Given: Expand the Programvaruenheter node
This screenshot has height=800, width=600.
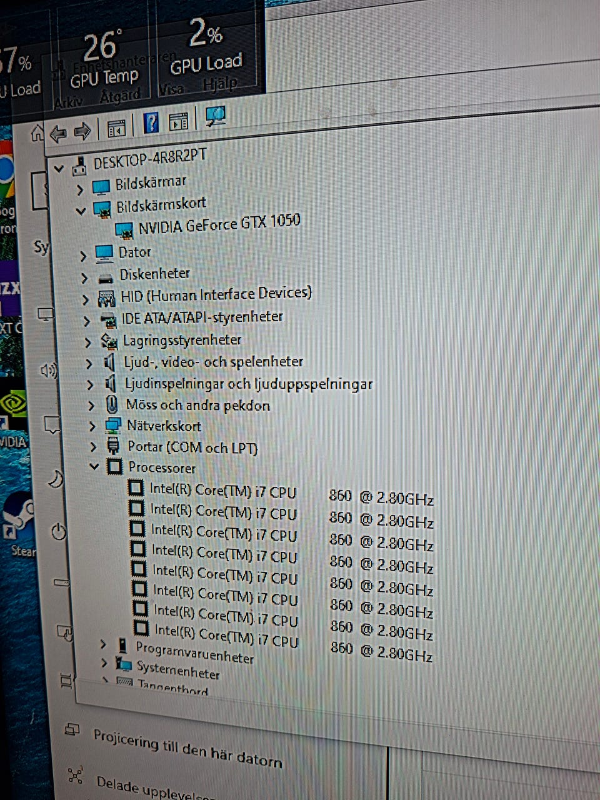Looking at the screenshot, I should click(x=104, y=644).
